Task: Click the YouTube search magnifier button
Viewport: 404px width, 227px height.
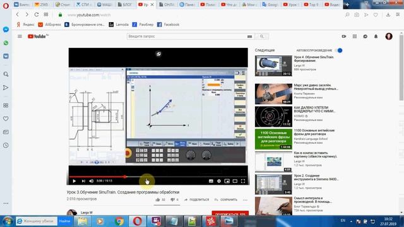Action: [262, 37]
